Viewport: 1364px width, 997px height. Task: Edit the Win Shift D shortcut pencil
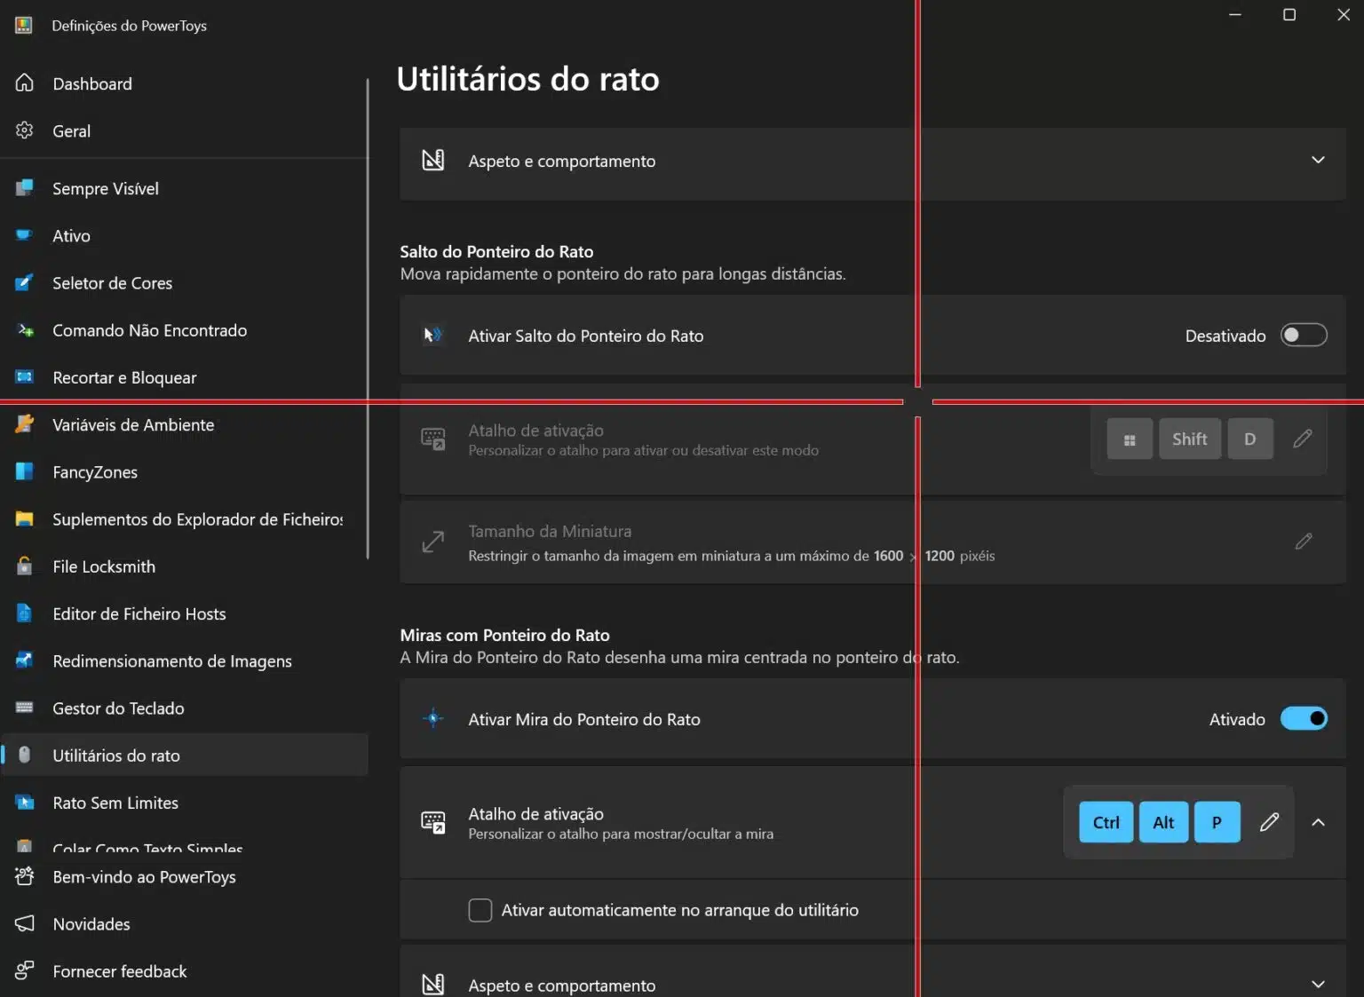(x=1303, y=439)
